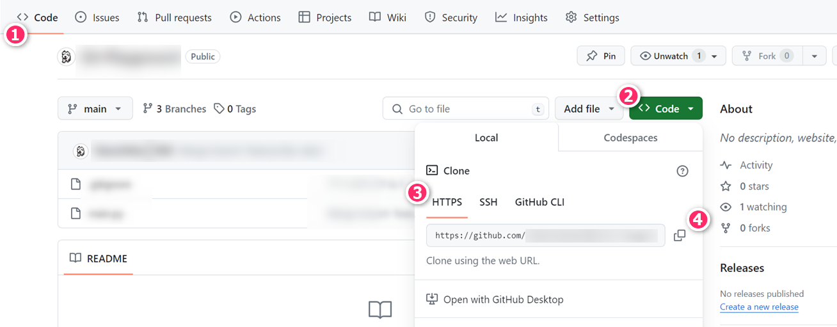Expand the main branch dropdown

(x=95, y=109)
